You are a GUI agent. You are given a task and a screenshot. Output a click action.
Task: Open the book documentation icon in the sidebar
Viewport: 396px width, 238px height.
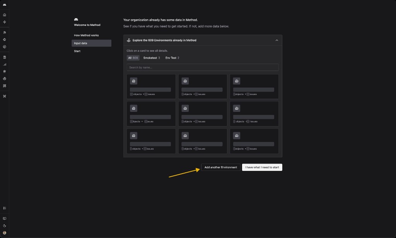pos(5,219)
